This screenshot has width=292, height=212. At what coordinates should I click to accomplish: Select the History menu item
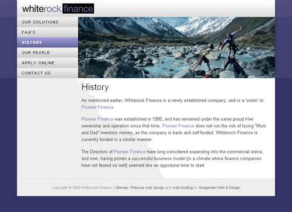(x=47, y=43)
